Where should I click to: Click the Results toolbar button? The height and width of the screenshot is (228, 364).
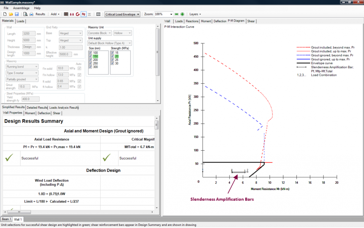(x=40, y=14)
